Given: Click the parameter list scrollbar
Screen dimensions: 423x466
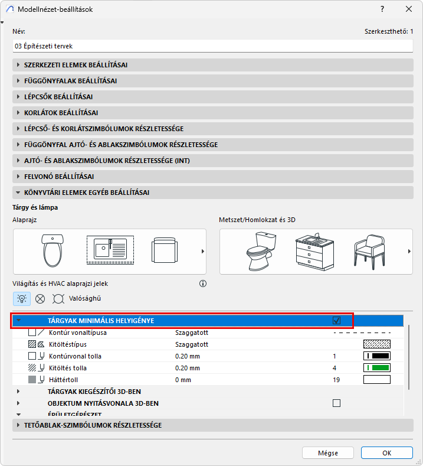Looking at the screenshot, I should [x=409, y=357].
